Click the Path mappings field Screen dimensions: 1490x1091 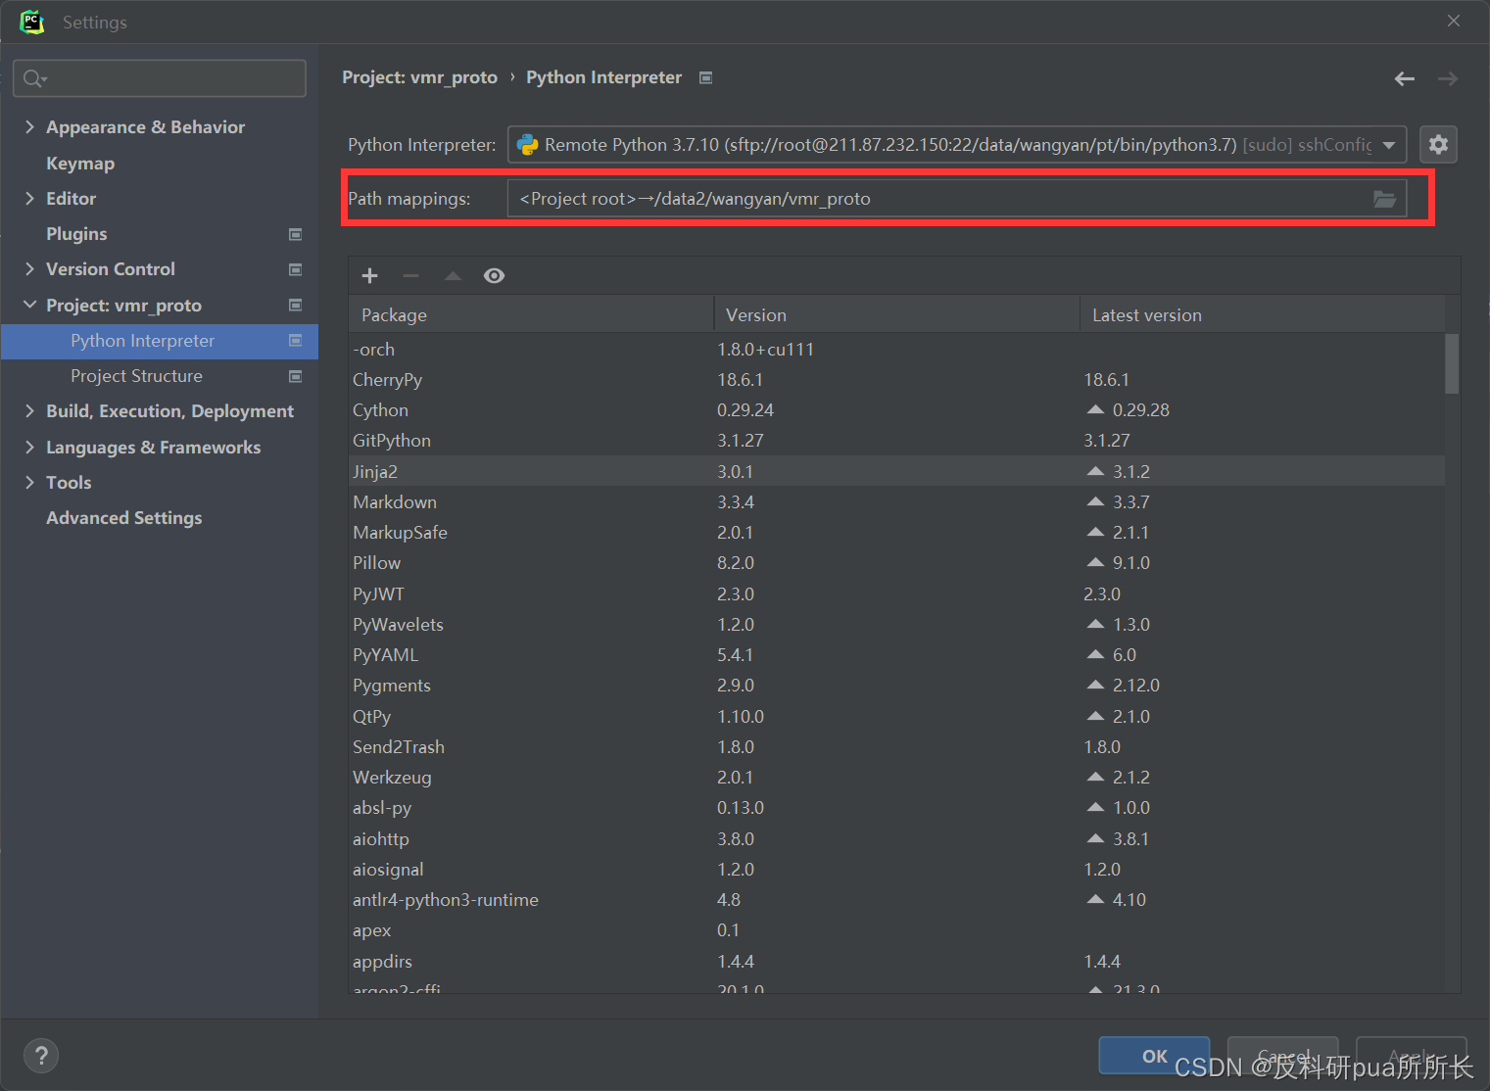coord(957,199)
